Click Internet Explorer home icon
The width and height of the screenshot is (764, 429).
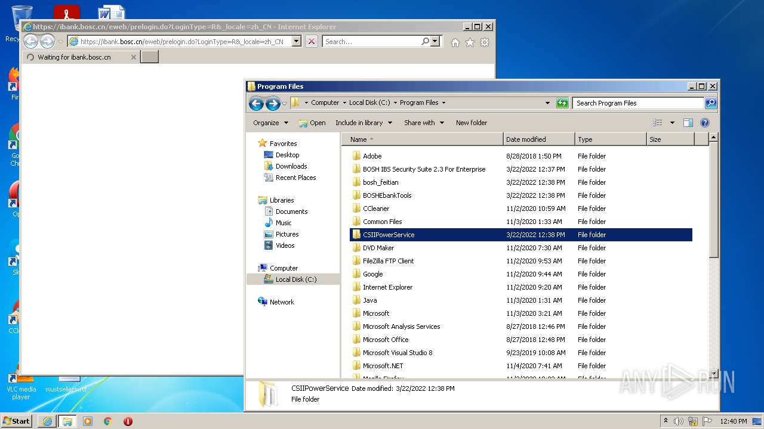click(455, 42)
